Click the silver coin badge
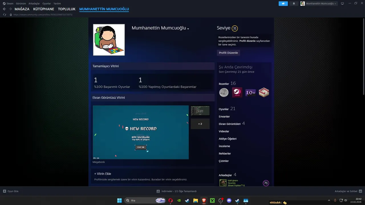 (x=224, y=93)
